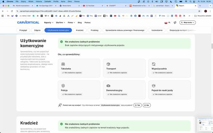Open Historia in the macOS menu bar

38,1
